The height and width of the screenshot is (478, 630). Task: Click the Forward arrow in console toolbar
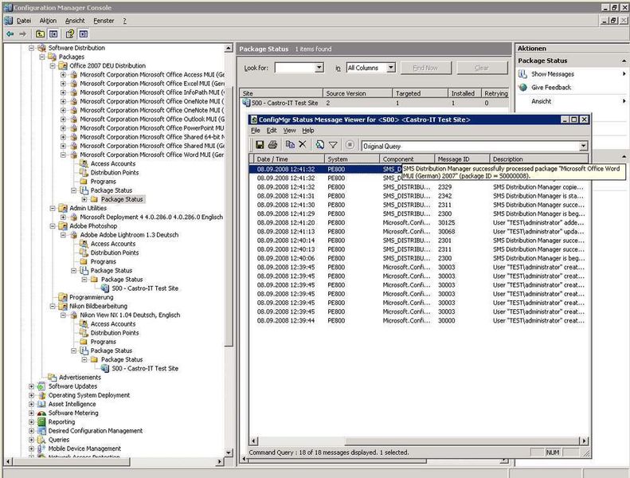point(22,34)
